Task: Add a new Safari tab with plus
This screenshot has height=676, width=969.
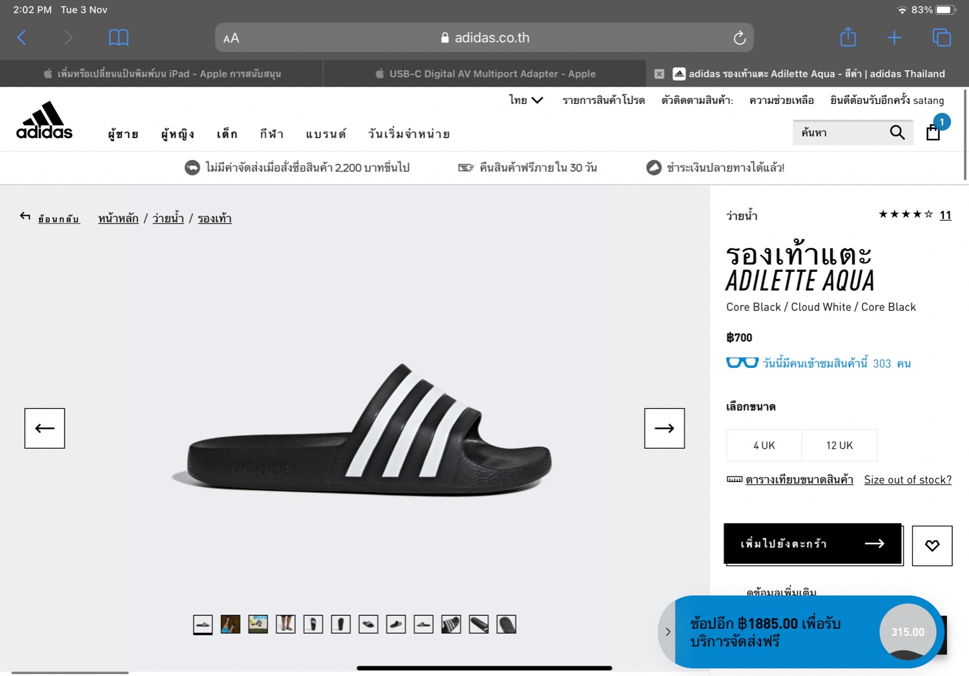Action: 894,38
